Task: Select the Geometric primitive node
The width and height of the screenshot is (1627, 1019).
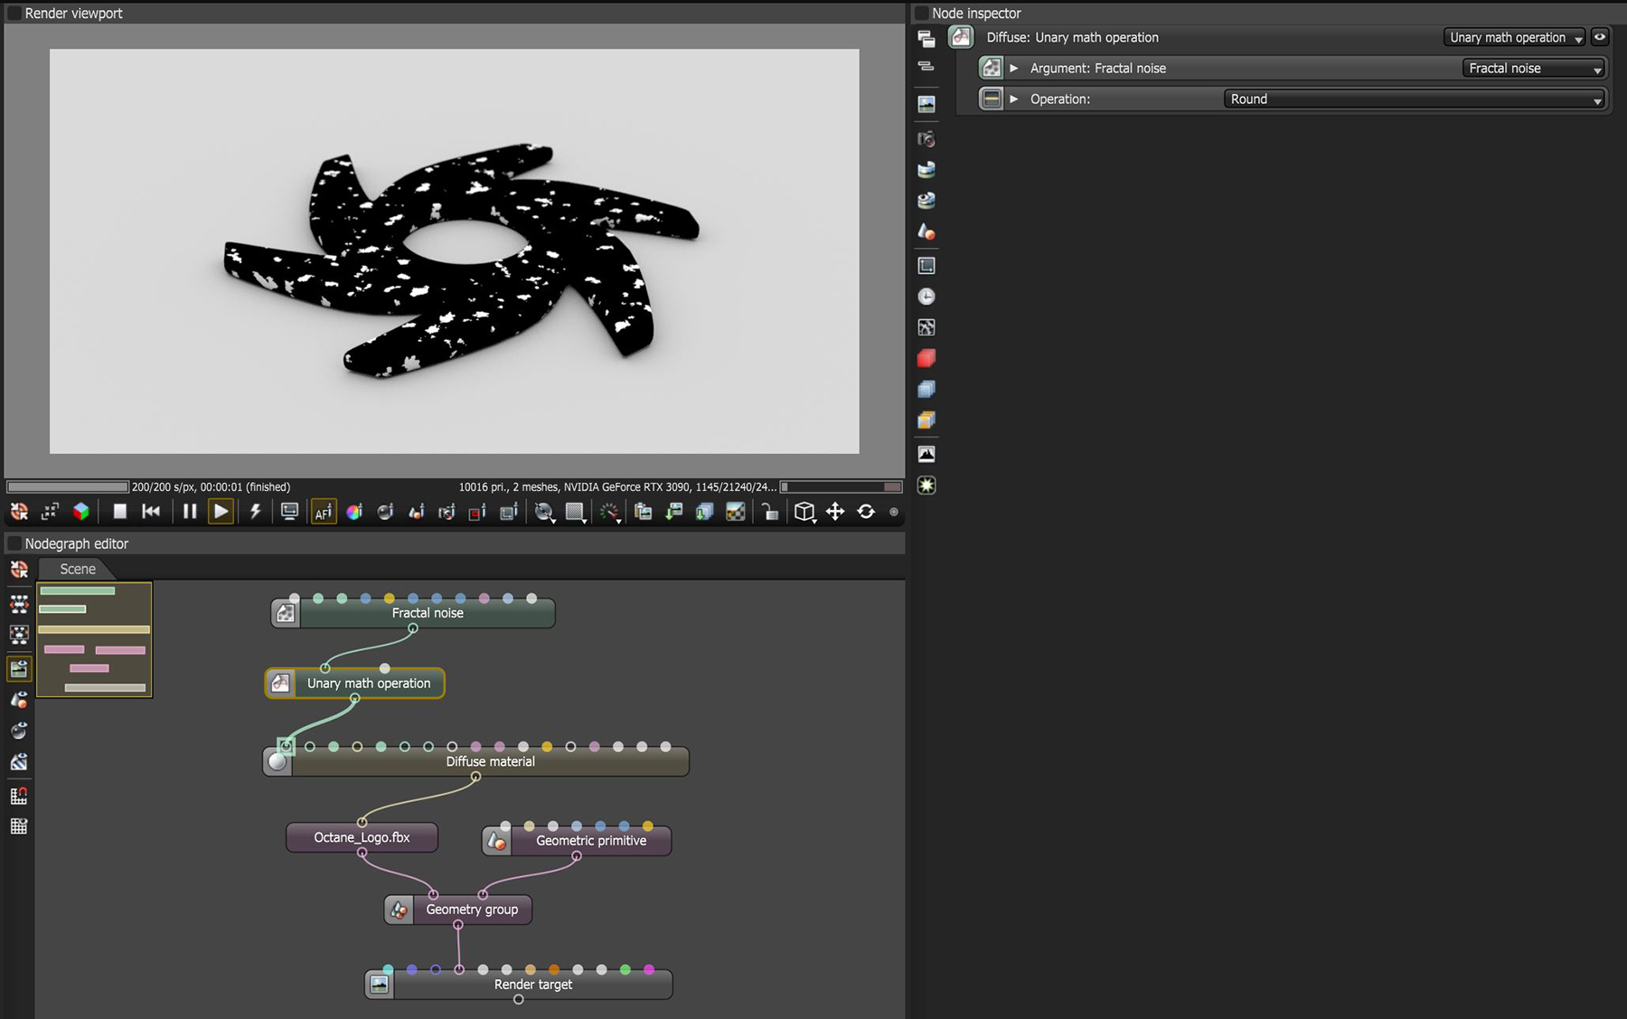Action: coord(577,841)
